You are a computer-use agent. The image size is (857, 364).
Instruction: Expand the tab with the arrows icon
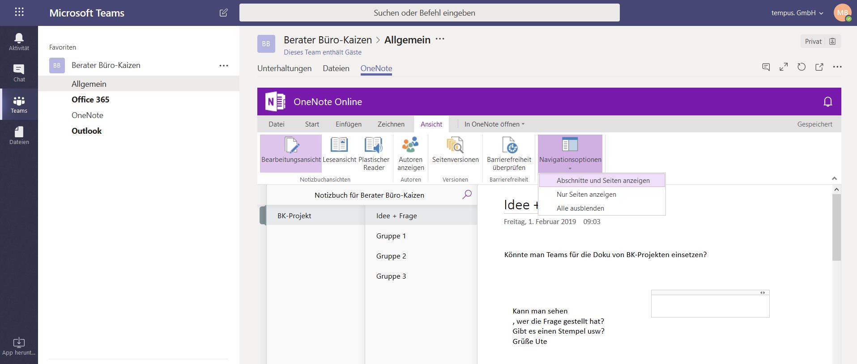click(x=784, y=67)
